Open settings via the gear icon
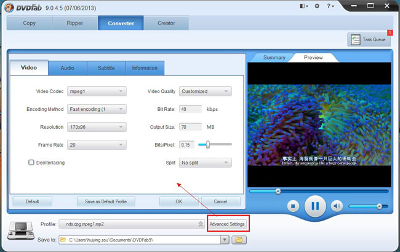 point(318,6)
